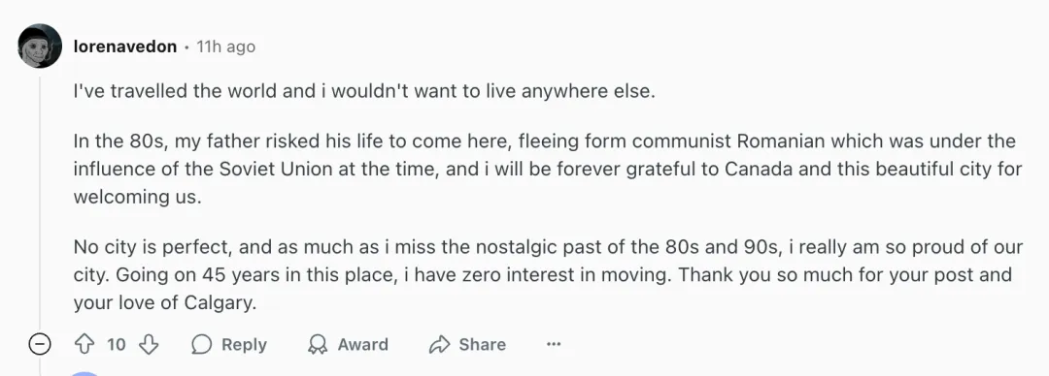Click the Award text label

point(362,345)
